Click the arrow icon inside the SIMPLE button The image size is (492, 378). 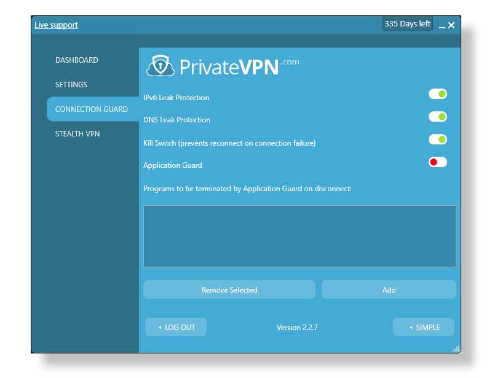point(410,327)
